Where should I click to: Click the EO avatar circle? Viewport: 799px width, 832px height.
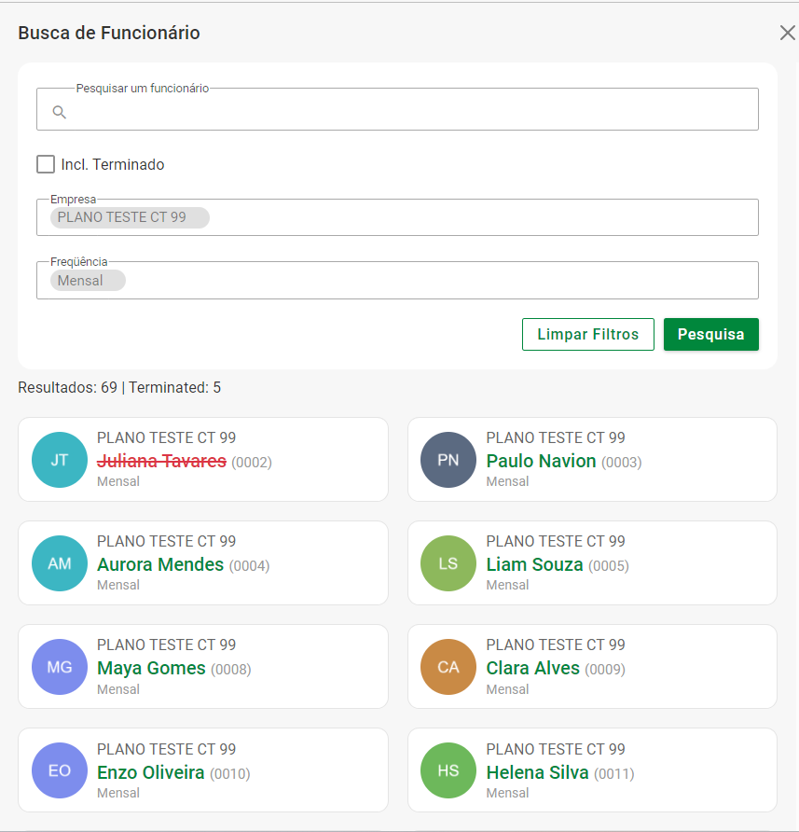tap(60, 771)
